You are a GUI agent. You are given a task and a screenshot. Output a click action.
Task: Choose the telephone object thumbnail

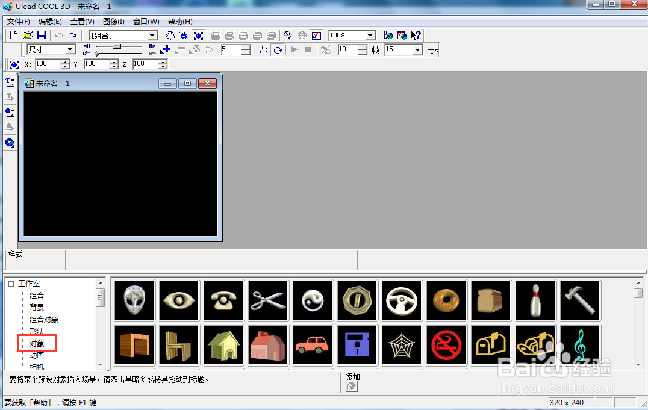click(x=223, y=300)
